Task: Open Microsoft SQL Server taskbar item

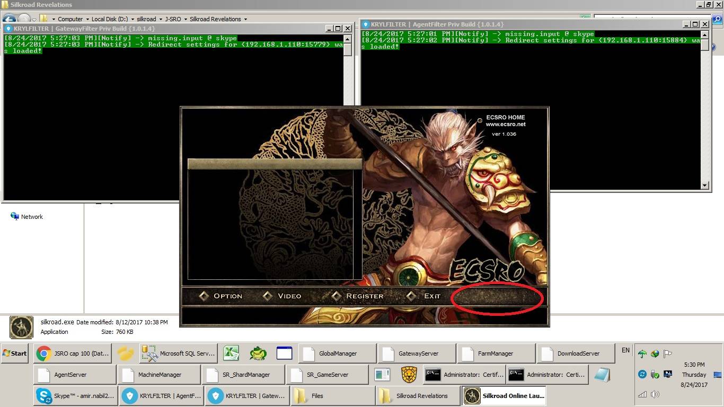Action: click(178, 353)
